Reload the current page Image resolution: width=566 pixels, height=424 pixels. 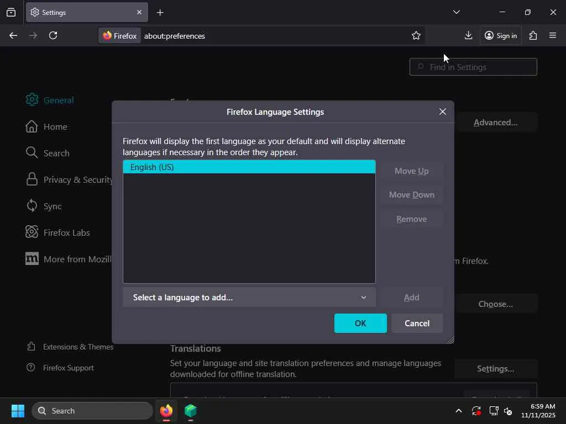click(53, 35)
